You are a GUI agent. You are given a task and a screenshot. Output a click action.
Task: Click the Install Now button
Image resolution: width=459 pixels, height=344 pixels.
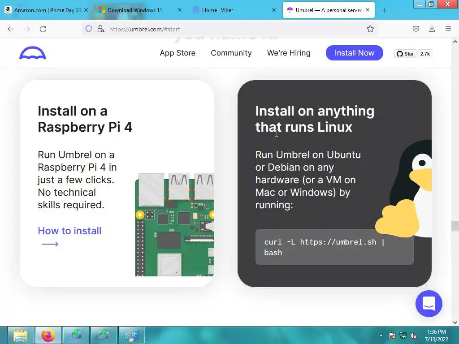click(354, 53)
